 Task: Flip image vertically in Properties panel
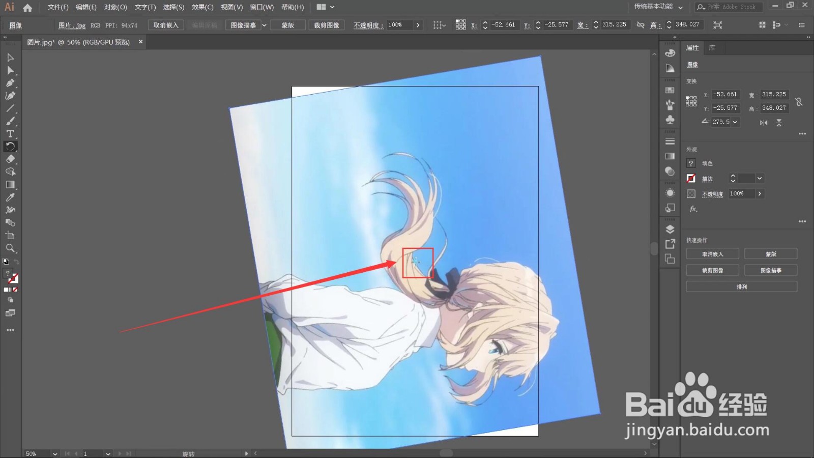(x=779, y=123)
